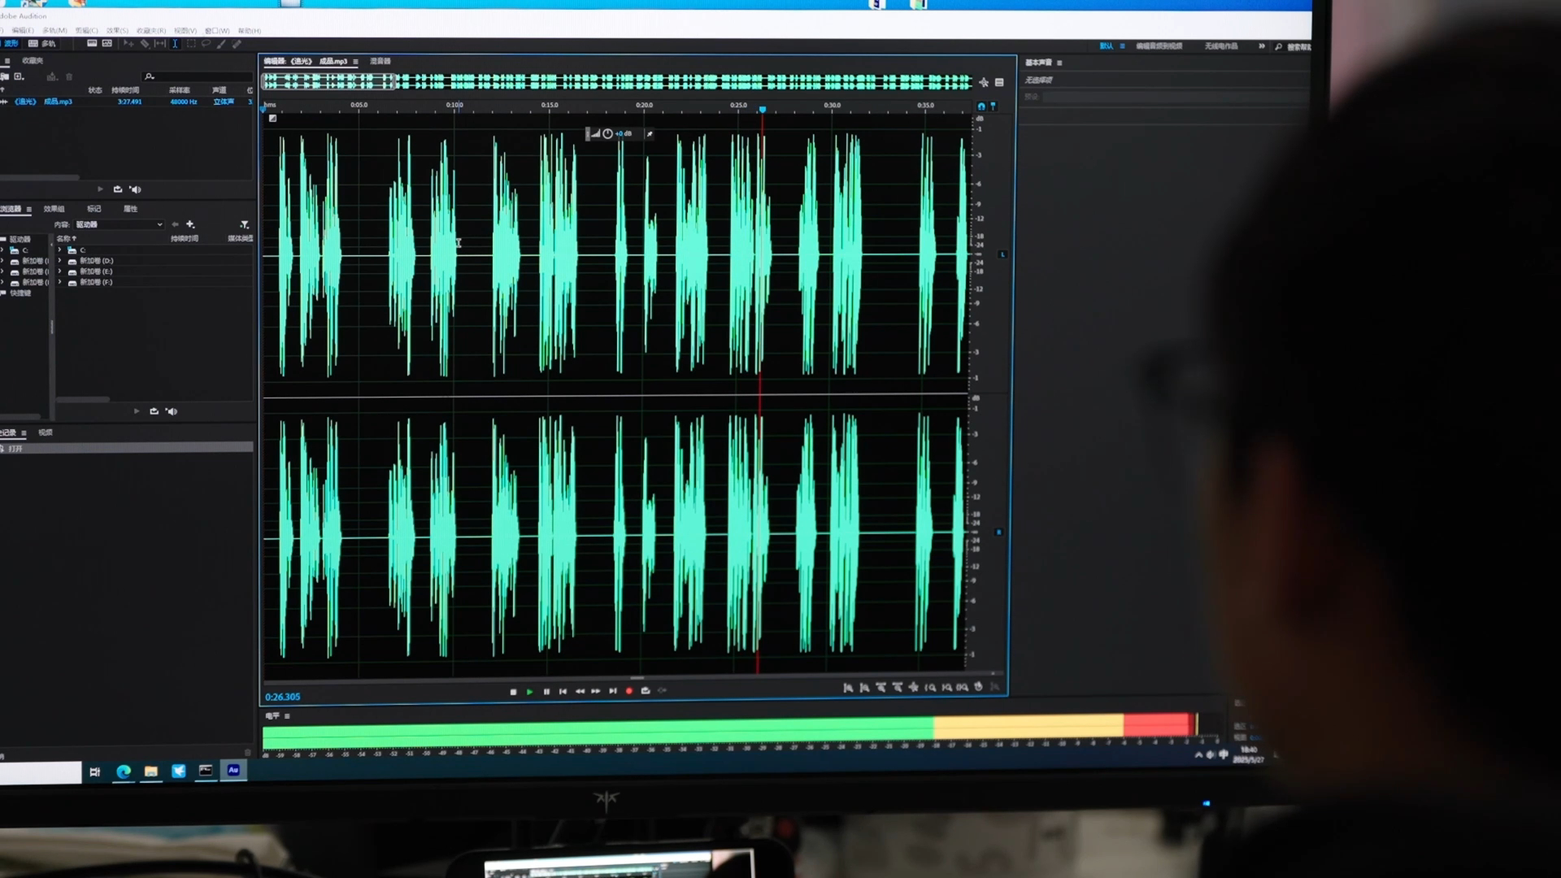Toggle the left channel L enable button
The image size is (1561, 878).
(1002, 254)
